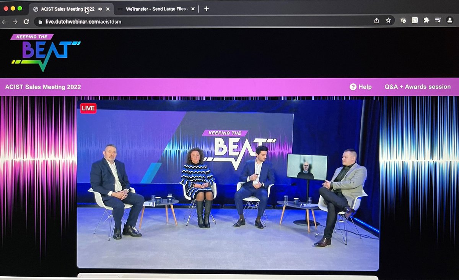The width and height of the screenshot is (459, 280).
Task: Click the Help question mark icon
Action: point(352,87)
